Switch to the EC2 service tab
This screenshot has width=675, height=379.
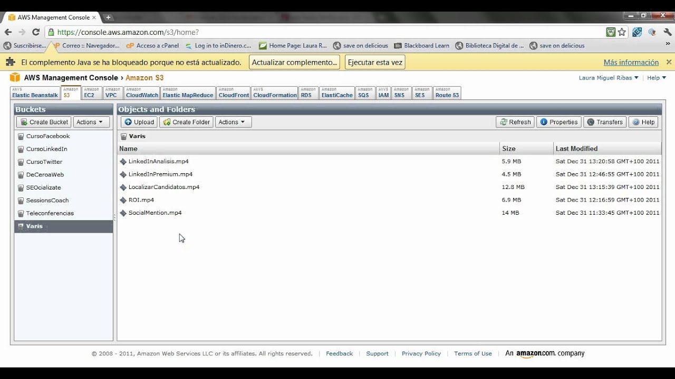92,93
